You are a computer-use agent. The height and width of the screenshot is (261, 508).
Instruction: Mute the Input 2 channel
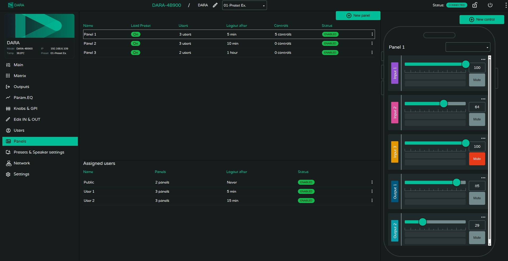coord(477,119)
